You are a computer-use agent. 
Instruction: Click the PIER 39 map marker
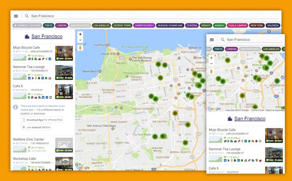point(190,48)
